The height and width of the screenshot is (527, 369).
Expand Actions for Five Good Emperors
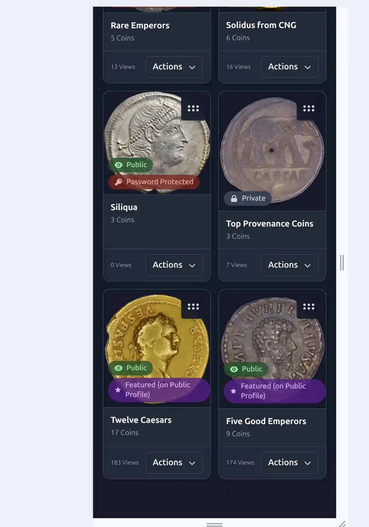click(289, 463)
